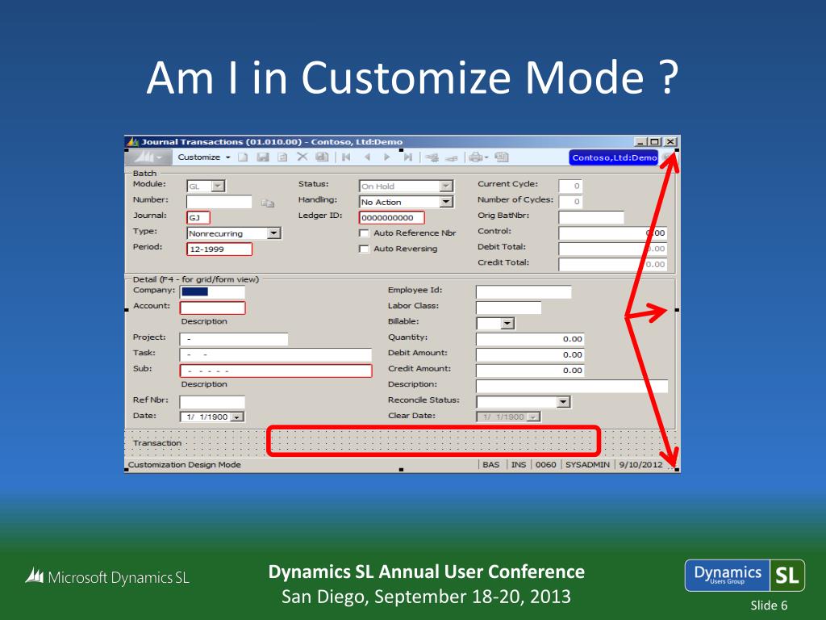
Task: Click the Customization Design Mode status text
Action: (185, 464)
